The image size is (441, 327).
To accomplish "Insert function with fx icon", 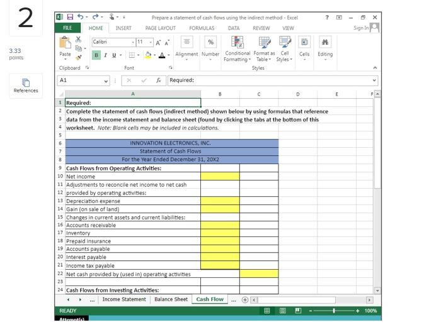I will coord(159,80).
